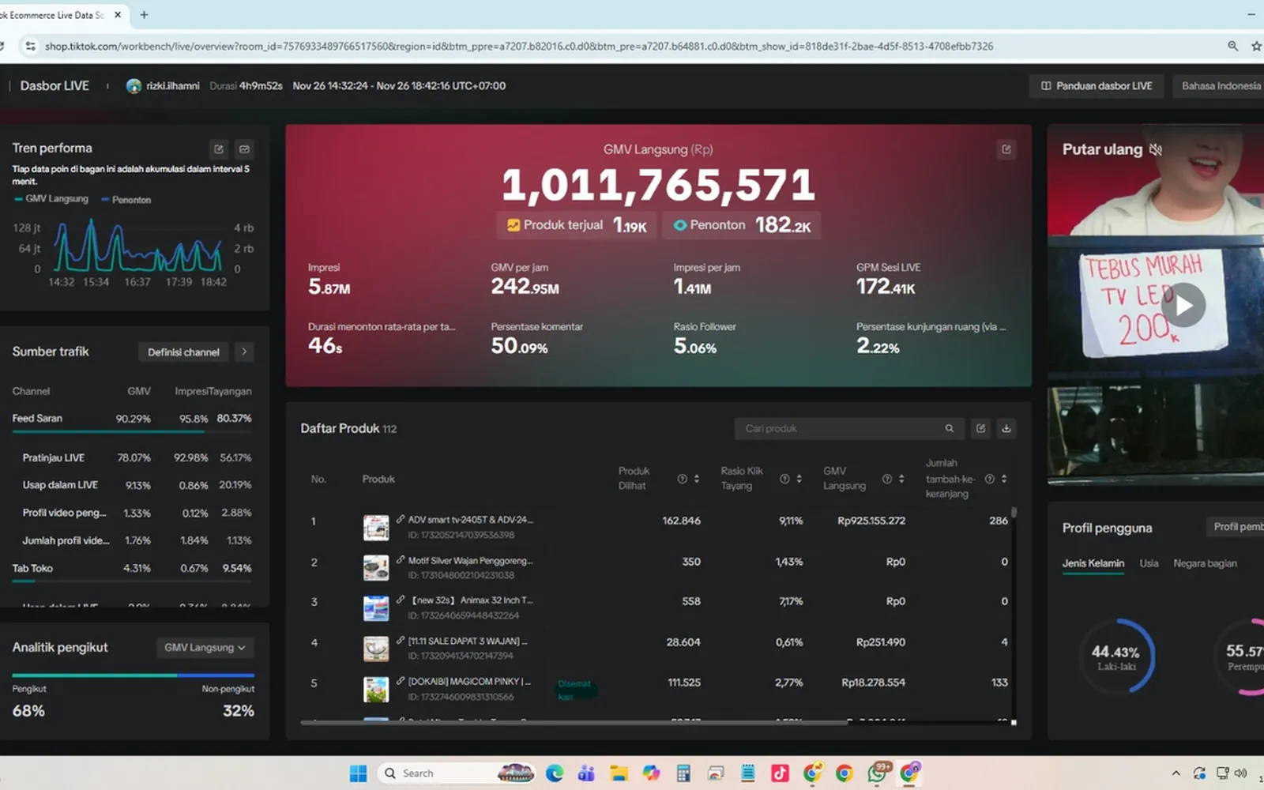Click the rizki.ilhamni profile avatar
This screenshot has width=1264, height=790.
(x=134, y=86)
